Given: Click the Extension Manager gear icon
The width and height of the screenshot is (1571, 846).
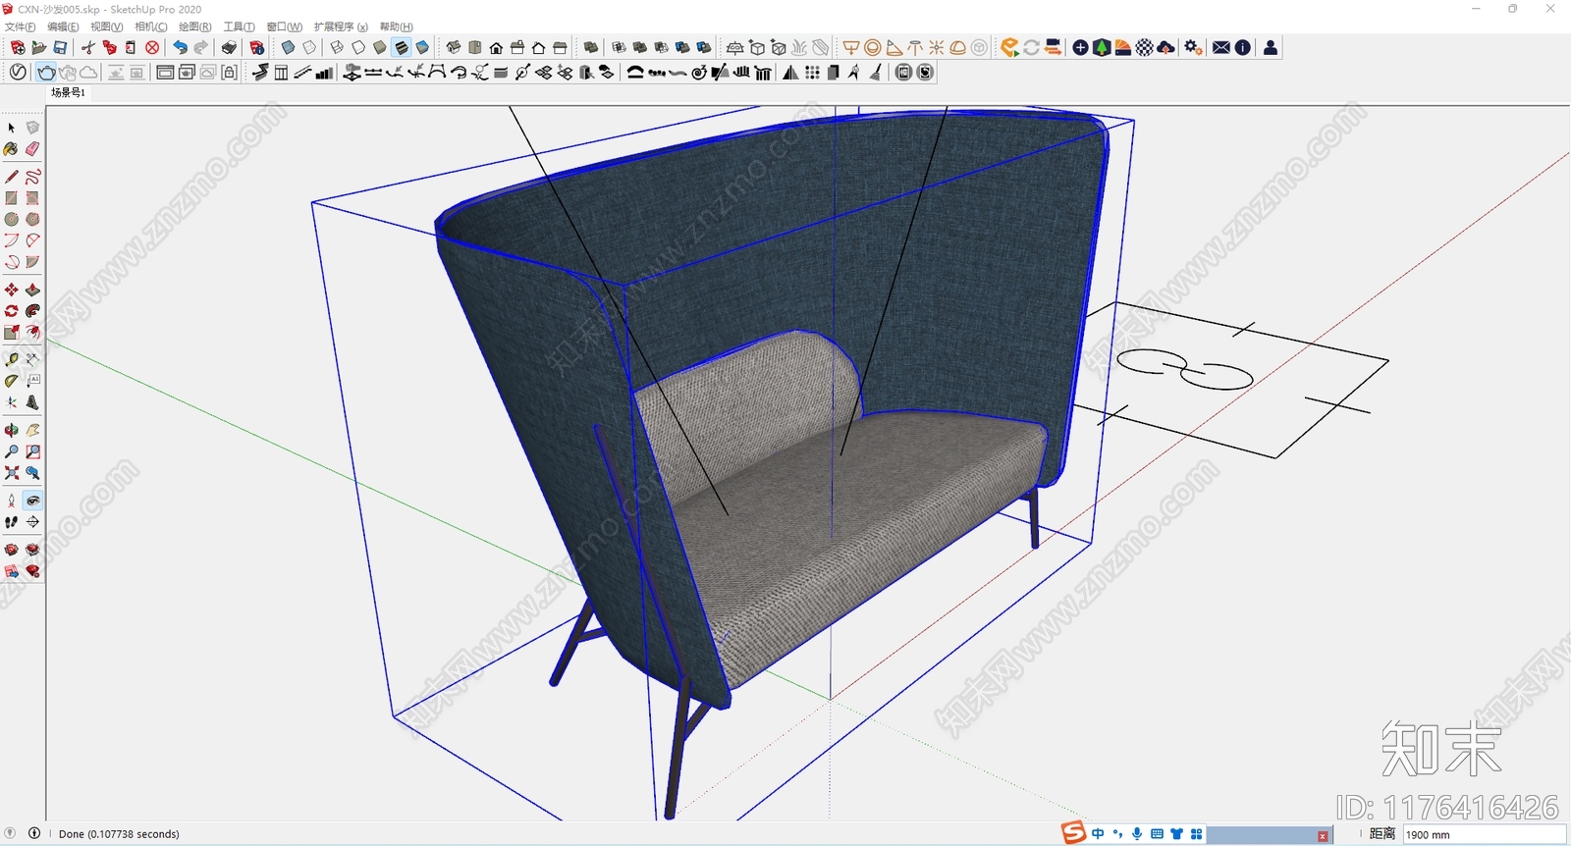Looking at the screenshot, I should coord(1193,47).
